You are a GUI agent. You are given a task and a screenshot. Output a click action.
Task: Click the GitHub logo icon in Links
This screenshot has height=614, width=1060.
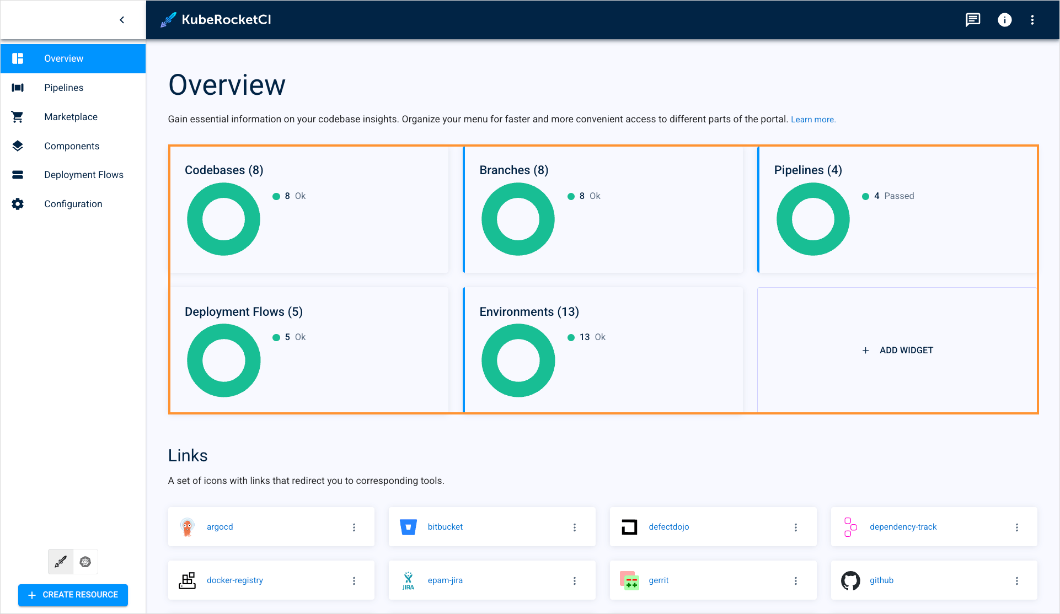850,580
